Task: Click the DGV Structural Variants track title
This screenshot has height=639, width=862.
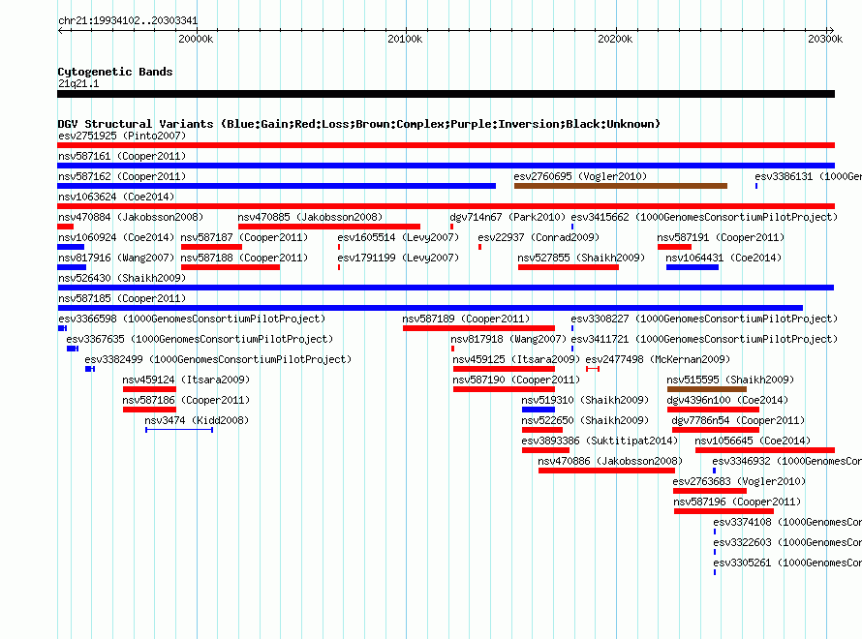Action: [x=359, y=124]
